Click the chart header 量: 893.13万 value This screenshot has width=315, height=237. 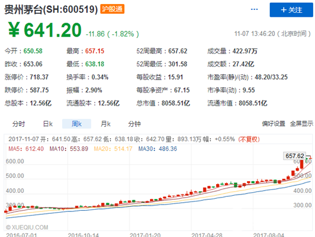click(184, 139)
